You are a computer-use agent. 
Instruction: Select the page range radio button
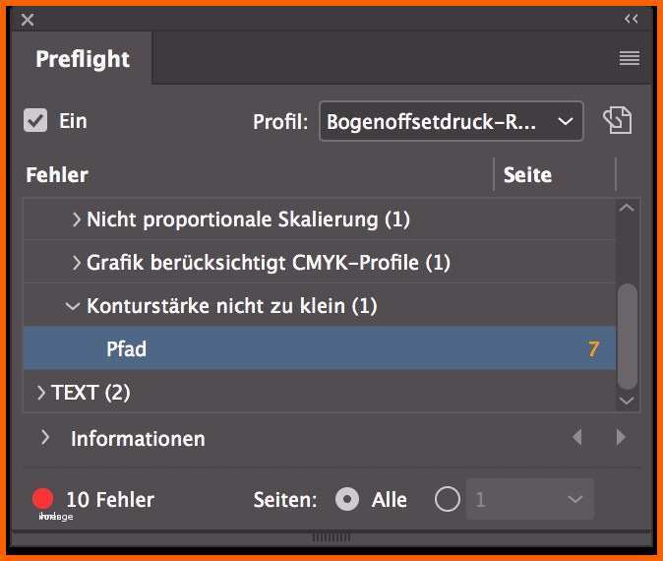448,499
